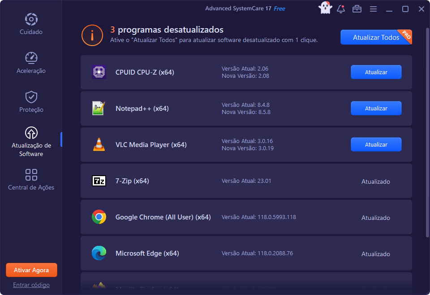
Task: Click the 7-Zip program icon
Action: 99,181
